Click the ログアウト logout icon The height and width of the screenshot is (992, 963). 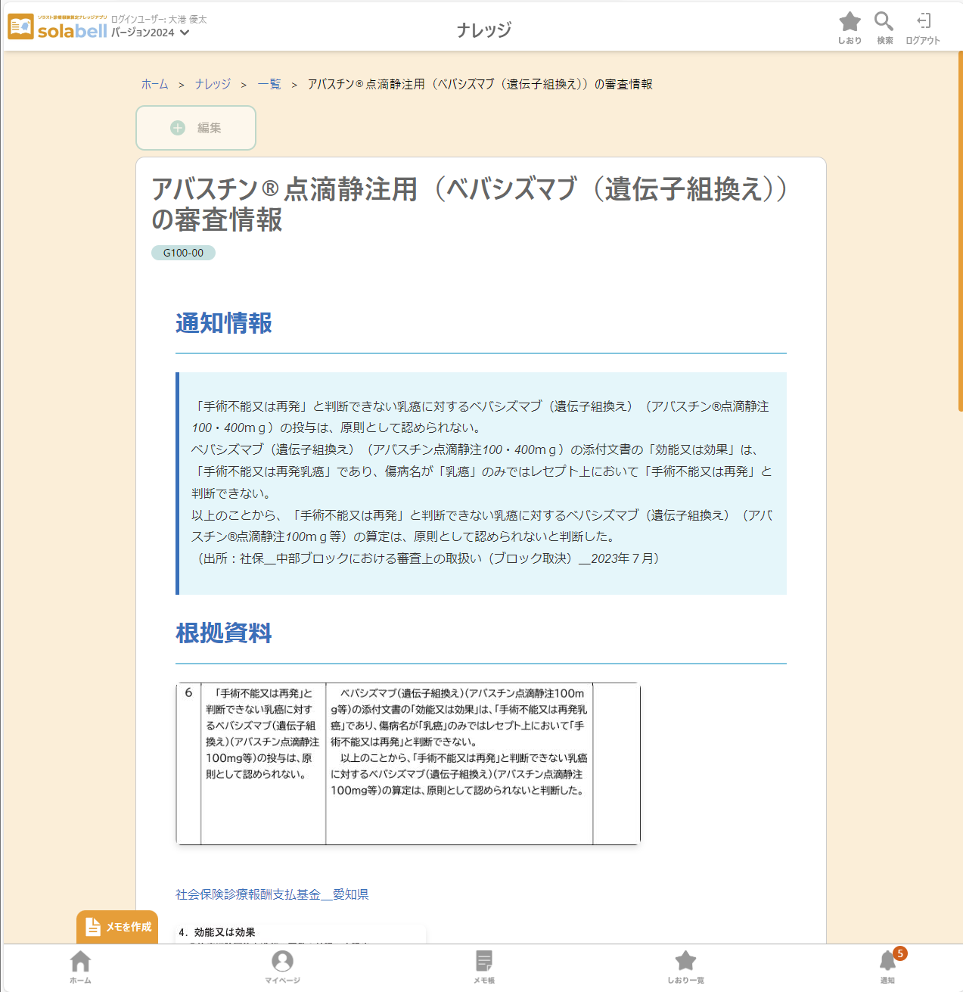(x=923, y=22)
